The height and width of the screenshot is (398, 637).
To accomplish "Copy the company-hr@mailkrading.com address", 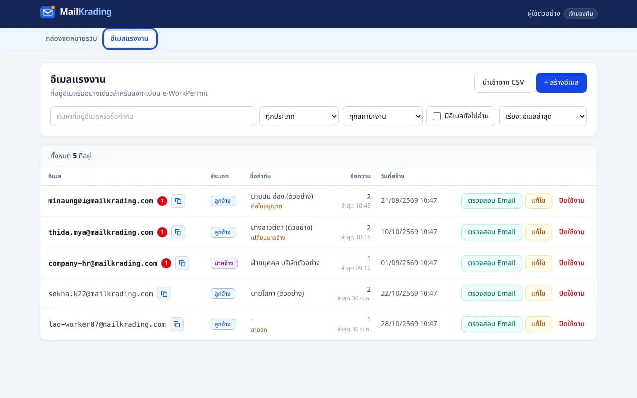I will (182, 263).
